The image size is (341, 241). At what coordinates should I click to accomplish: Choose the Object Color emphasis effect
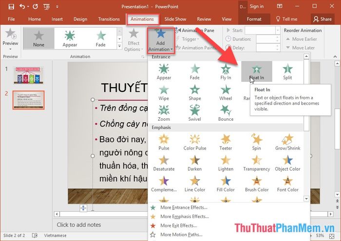287,163
